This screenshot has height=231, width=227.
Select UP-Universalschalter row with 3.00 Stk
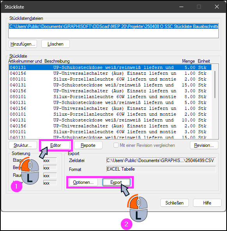pyautogui.click(x=110, y=91)
